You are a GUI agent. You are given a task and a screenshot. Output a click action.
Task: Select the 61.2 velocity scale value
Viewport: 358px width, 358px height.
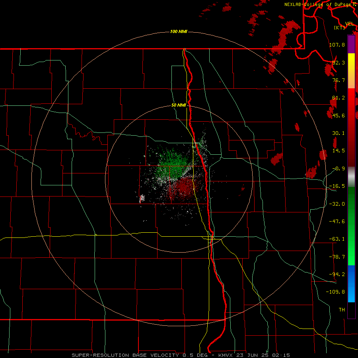pos(339,98)
